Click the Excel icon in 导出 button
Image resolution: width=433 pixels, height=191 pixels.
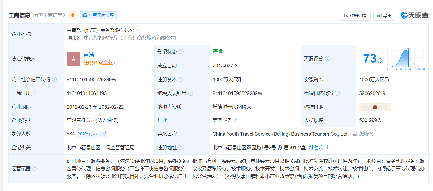(x=379, y=16)
